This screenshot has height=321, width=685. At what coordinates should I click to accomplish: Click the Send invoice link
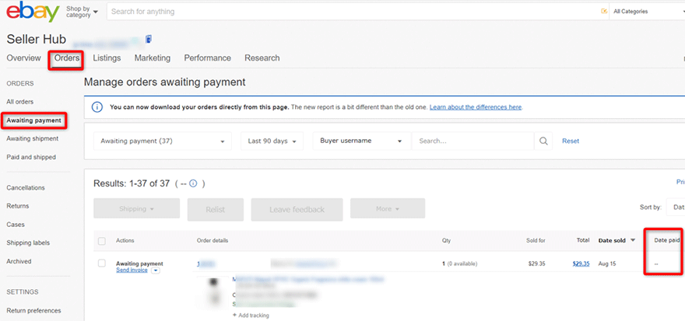click(x=132, y=270)
